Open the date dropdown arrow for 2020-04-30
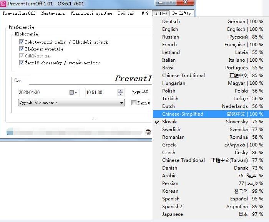Image resolution: width=269 pixels, height=222 pixels. click(x=76, y=92)
